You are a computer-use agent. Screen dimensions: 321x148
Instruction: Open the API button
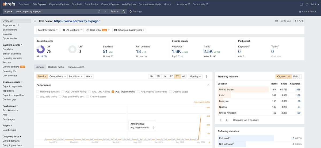pyautogui.click(x=299, y=21)
